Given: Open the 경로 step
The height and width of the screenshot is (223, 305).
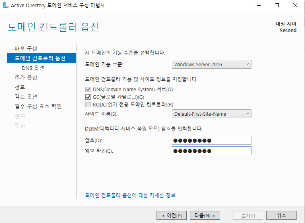Looking at the screenshot, I should (x=20, y=87).
